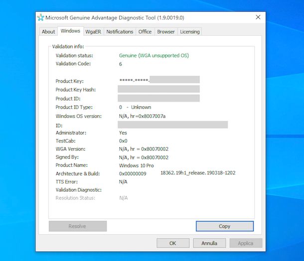Click the 'Windows OS version:' label
304x261 pixels.
79,116
